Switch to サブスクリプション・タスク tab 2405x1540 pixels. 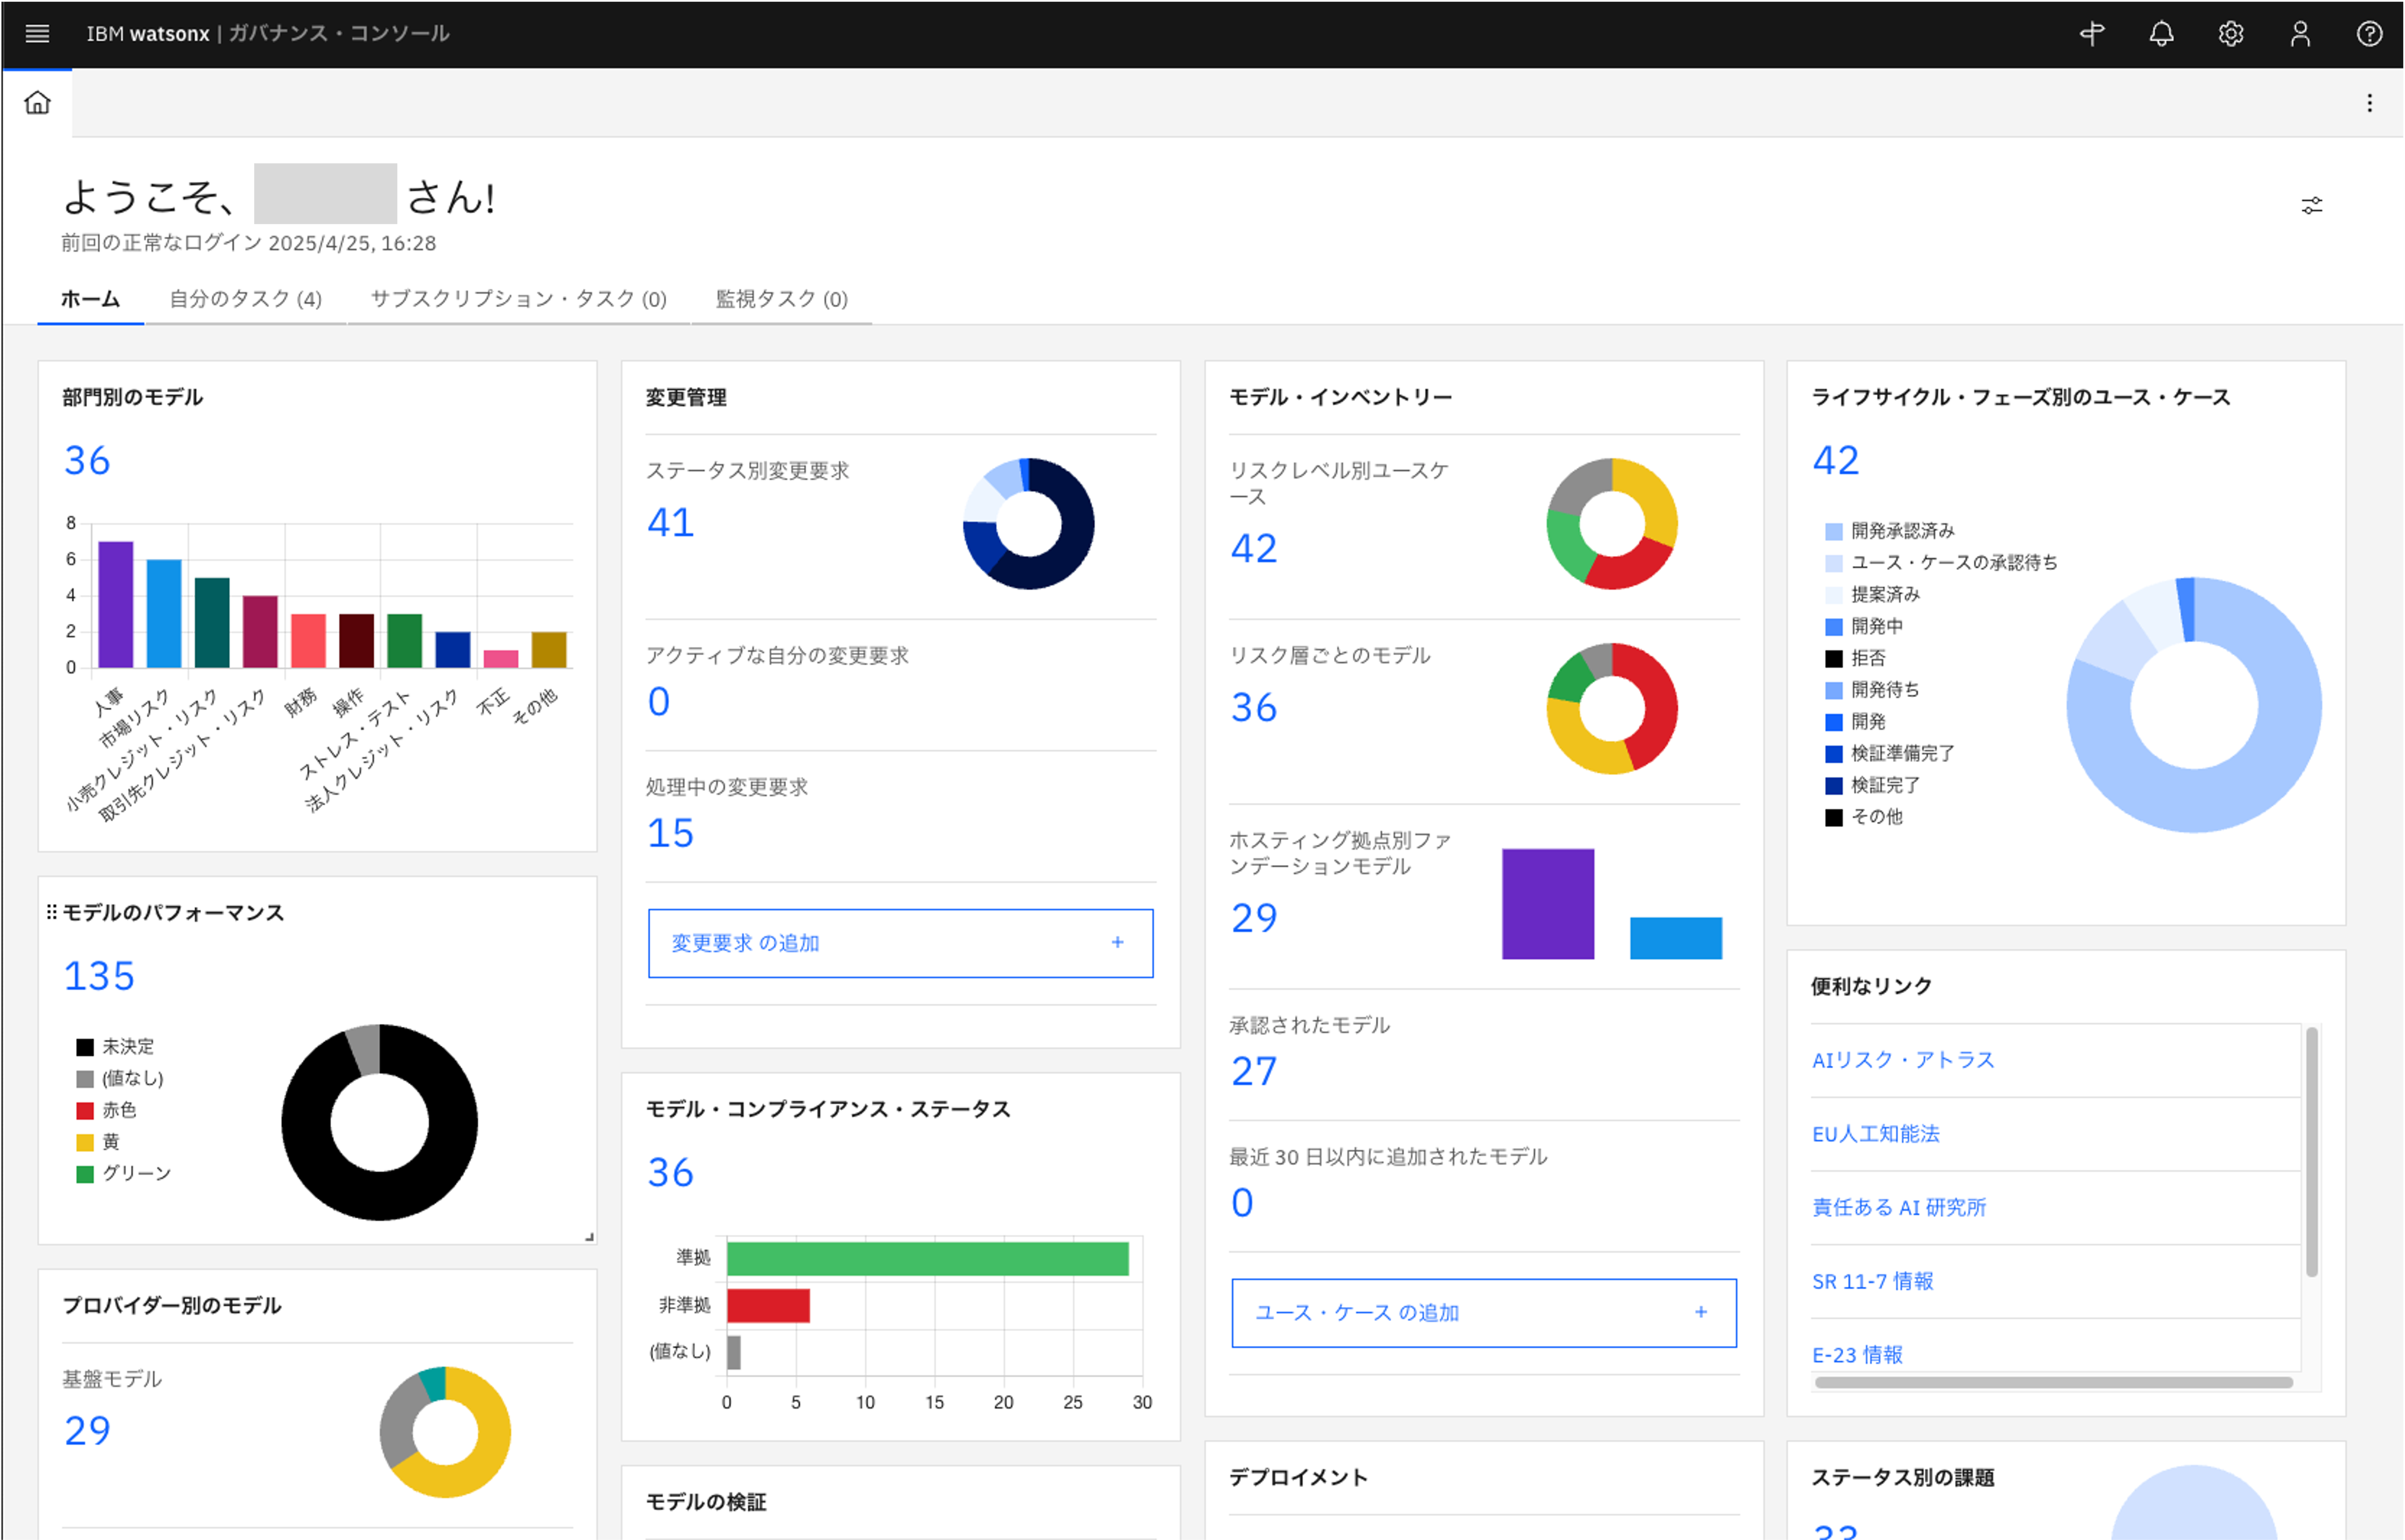click(x=518, y=299)
